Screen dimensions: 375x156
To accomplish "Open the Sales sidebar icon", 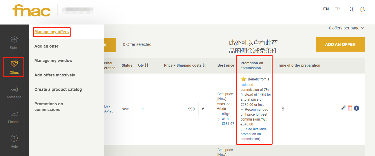I will pos(14,40).
